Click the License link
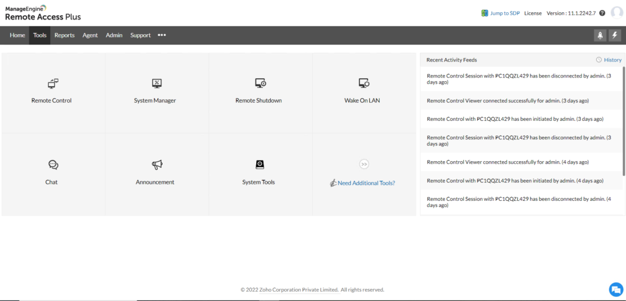This screenshot has width=626, height=301. [x=533, y=13]
